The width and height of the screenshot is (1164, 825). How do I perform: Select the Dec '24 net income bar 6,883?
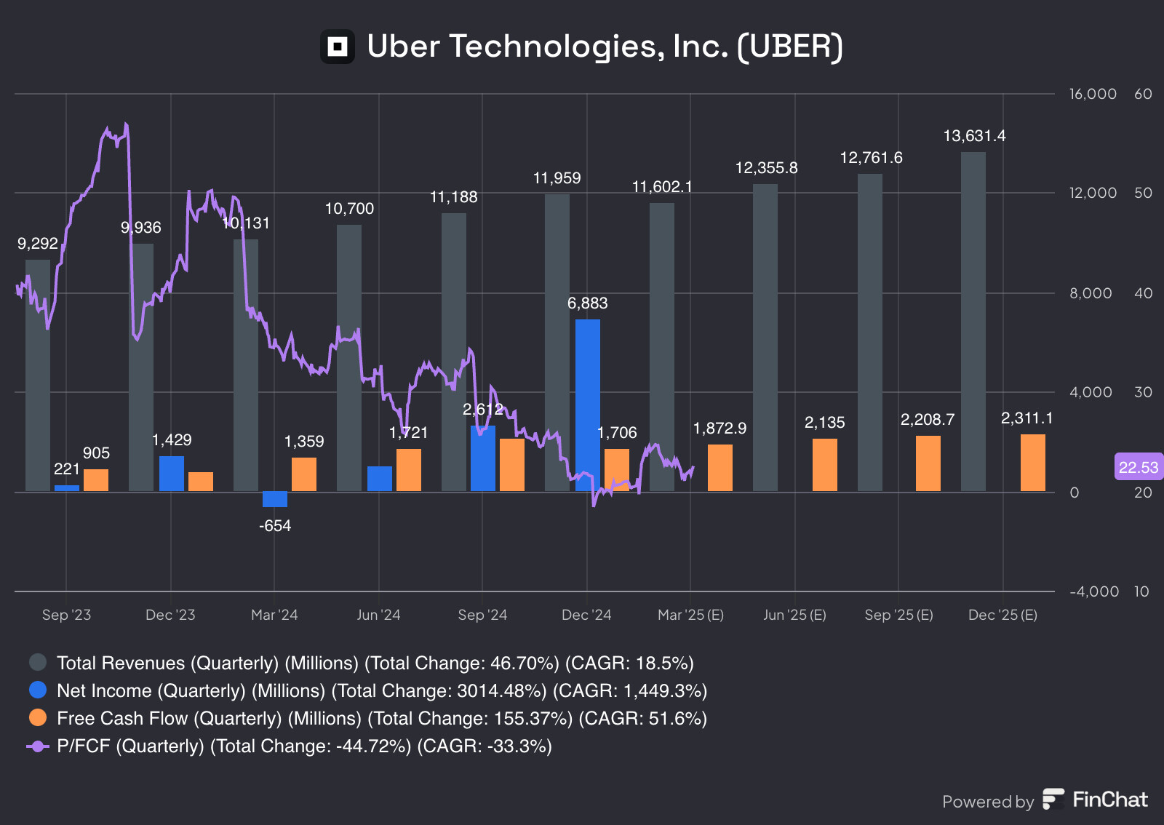pos(588,404)
